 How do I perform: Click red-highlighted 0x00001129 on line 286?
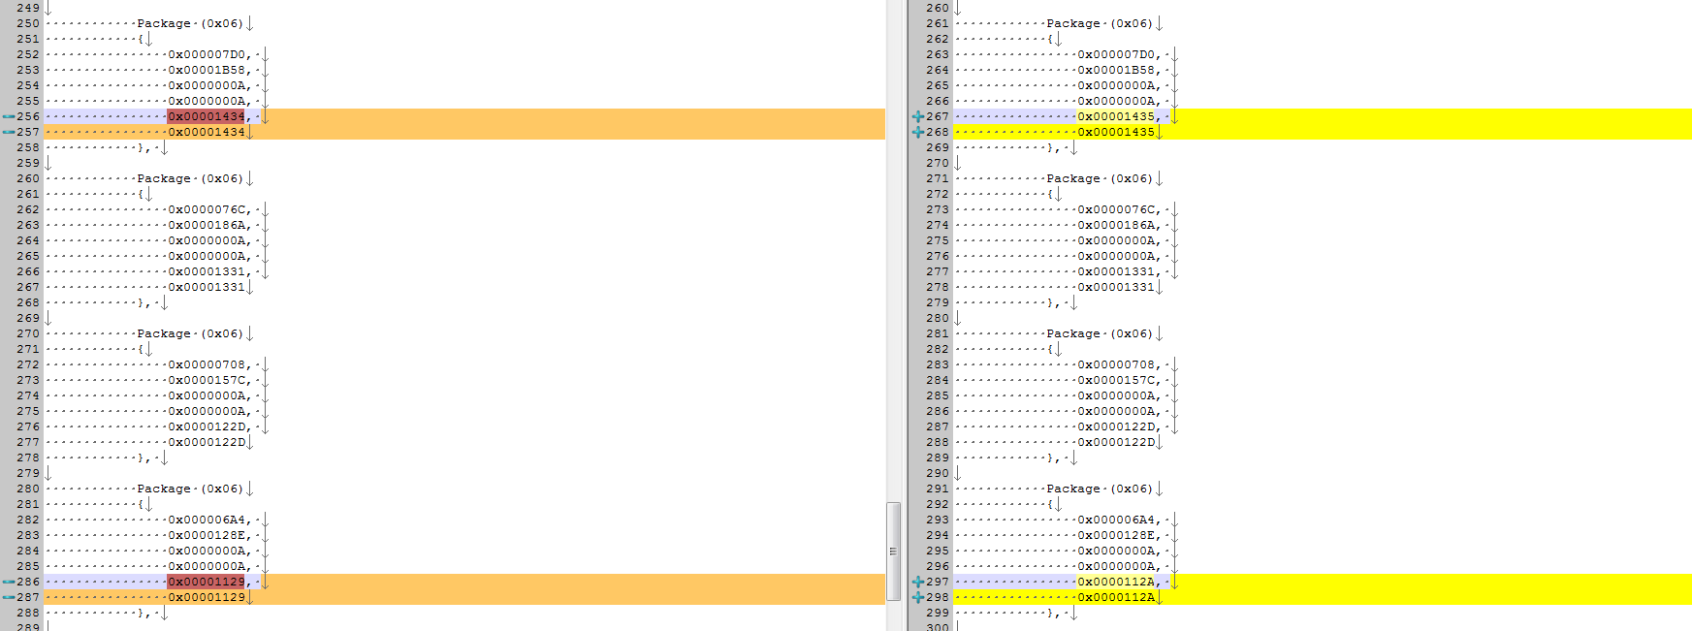(207, 582)
